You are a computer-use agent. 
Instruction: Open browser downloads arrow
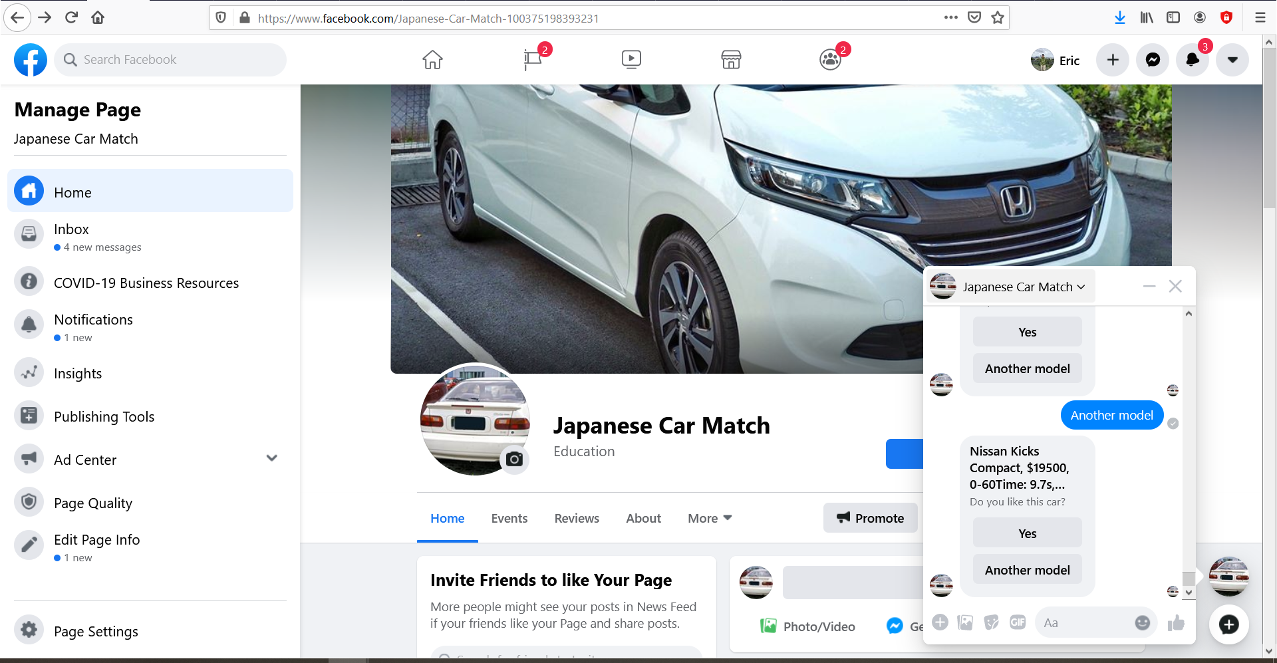[x=1120, y=18]
